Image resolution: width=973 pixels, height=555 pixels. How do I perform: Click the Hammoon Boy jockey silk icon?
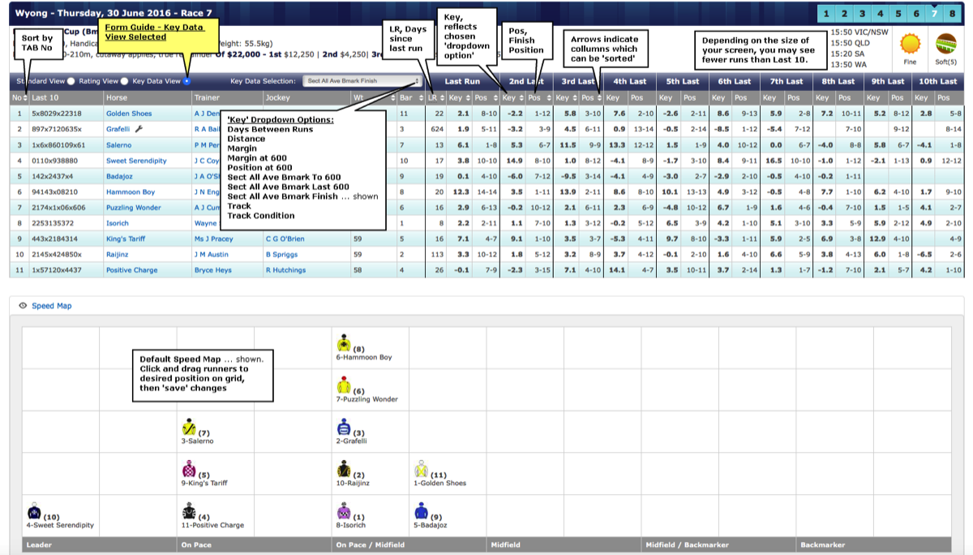[x=344, y=342]
